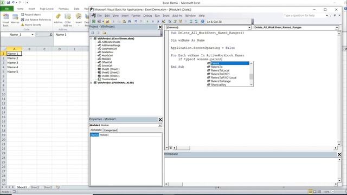Click COM Add-Ins ribbon icon in Excel

click(x=67, y=20)
